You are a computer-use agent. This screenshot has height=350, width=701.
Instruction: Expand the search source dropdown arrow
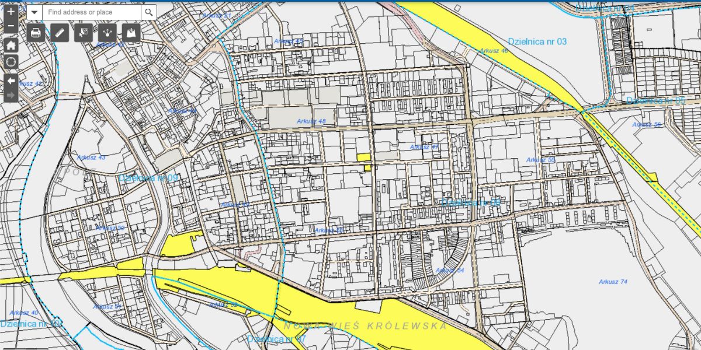[x=34, y=12]
